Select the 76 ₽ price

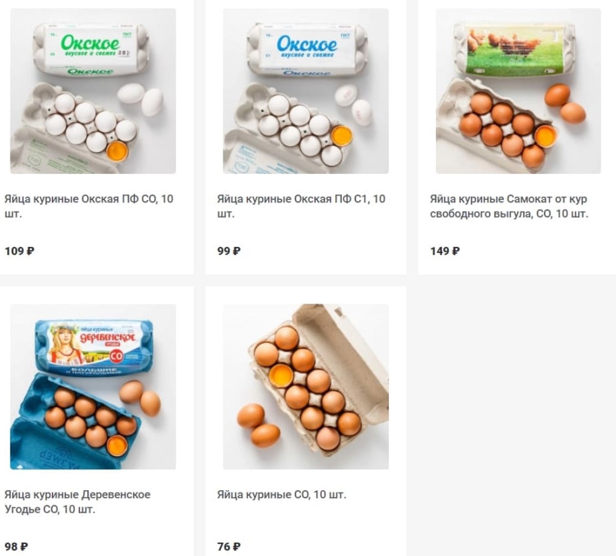coord(229,547)
